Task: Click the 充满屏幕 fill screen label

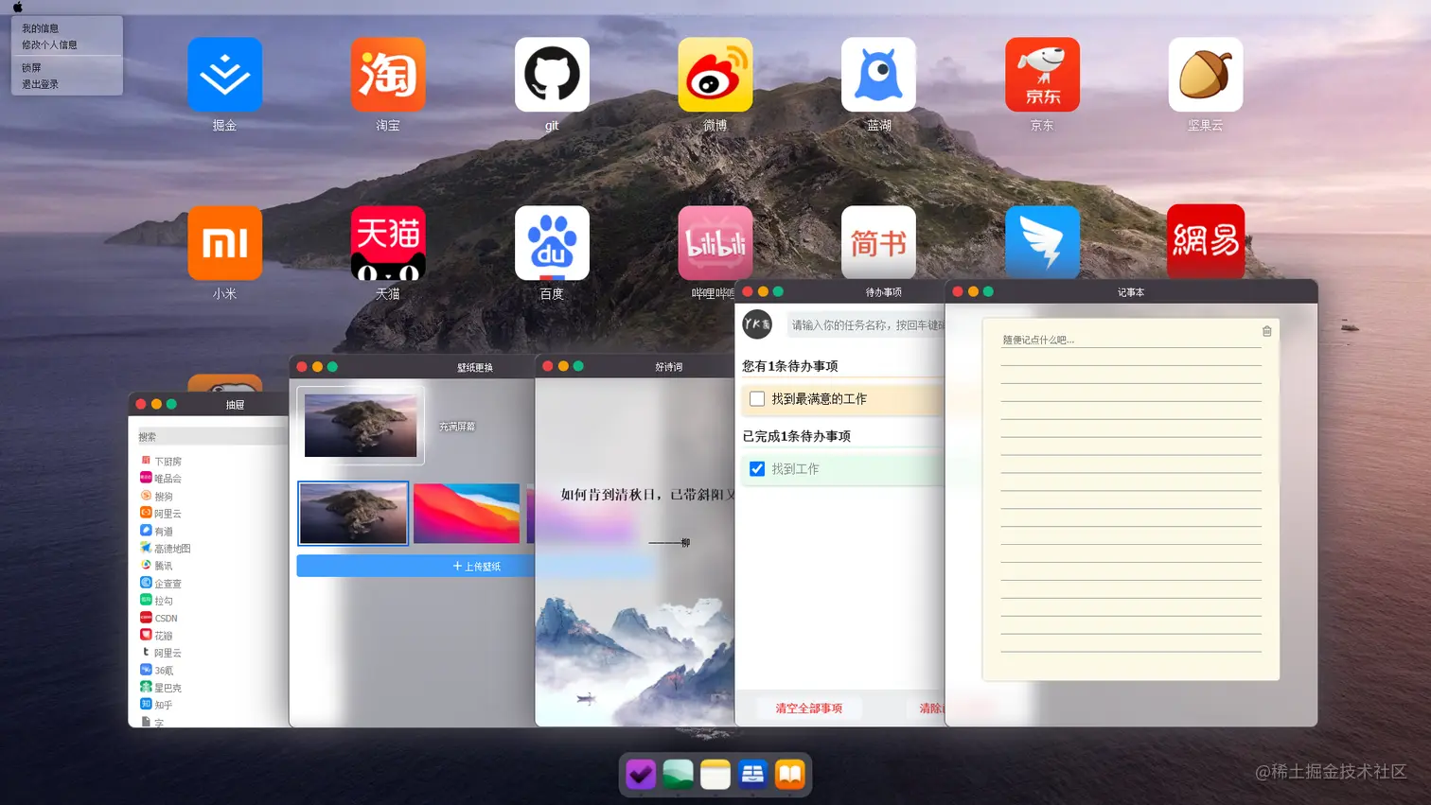Action: 457,427
